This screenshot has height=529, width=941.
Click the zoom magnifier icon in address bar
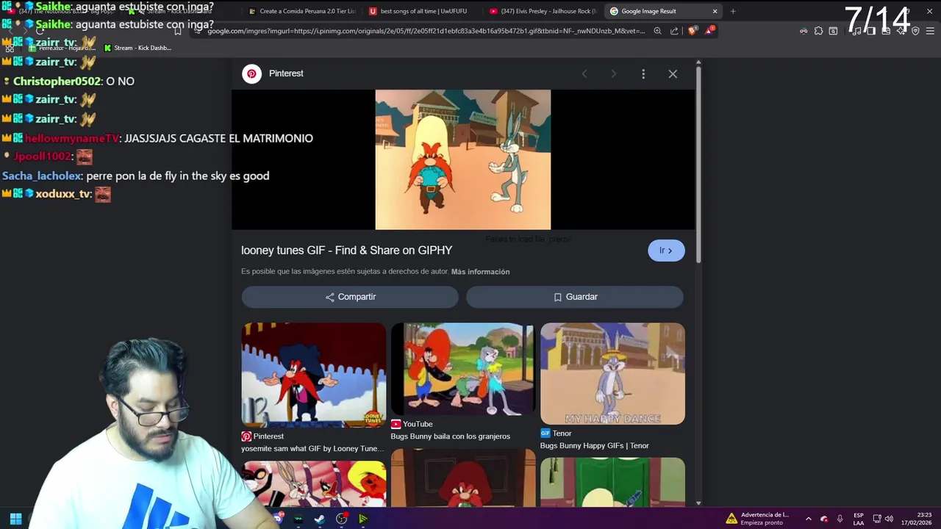pyautogui.click(x=657, y=31)
